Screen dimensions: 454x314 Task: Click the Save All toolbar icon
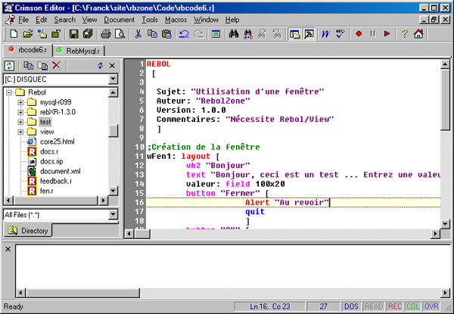[x=88, y=34]
